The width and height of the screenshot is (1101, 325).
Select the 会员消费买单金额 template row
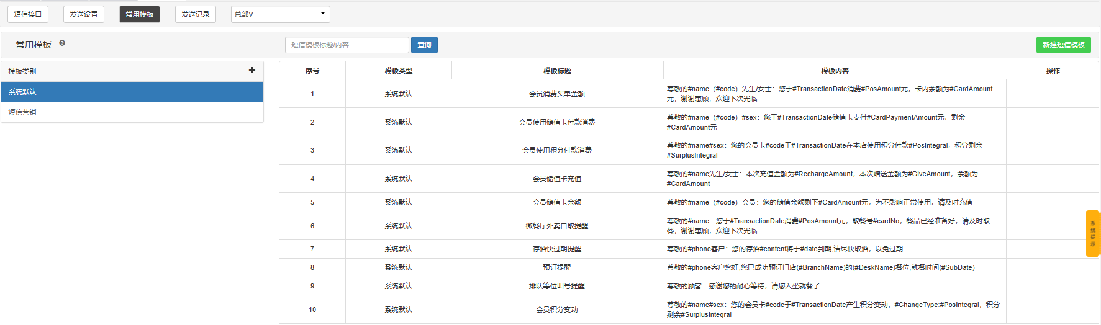pos(557,94)
